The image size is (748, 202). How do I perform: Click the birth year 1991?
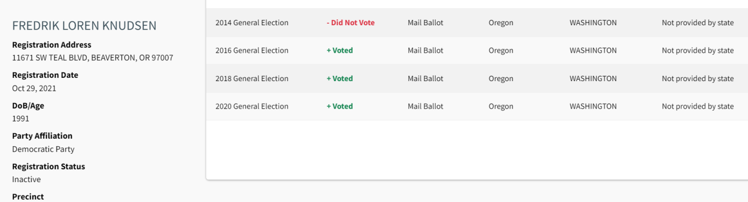(20, 119)
